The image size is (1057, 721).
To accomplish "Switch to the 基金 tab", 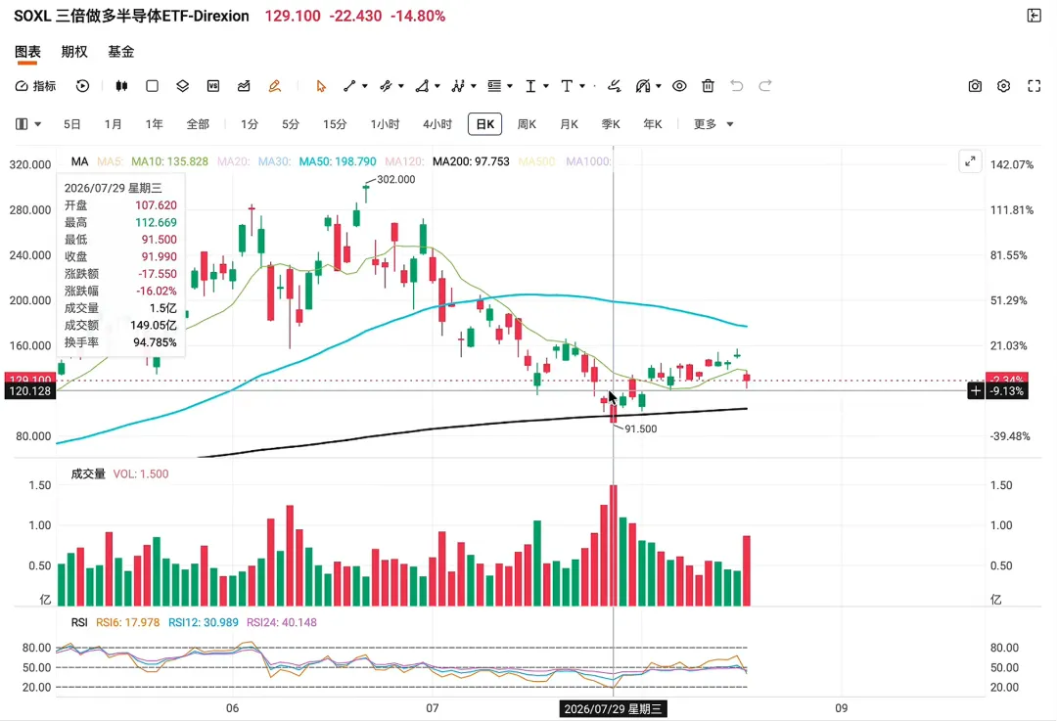I will tap(121, 52).
